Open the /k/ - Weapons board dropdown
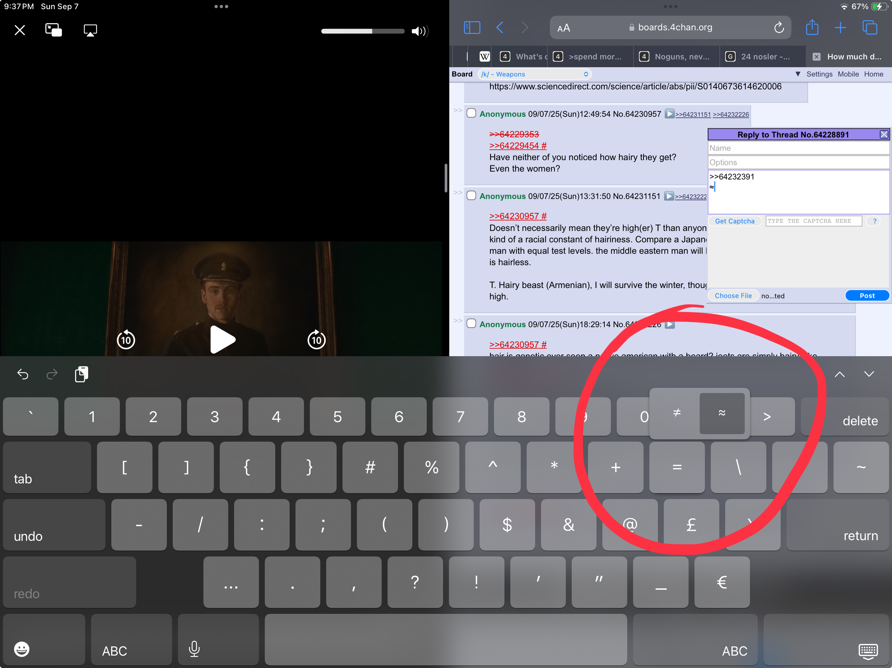The width and height of the screenshot is (892, 668). pyautogui.click(x=534, y=74)
